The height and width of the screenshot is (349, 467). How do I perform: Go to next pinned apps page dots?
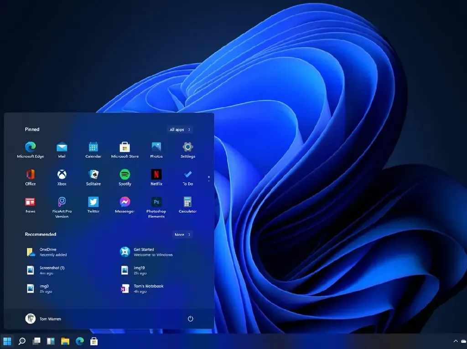point(209,179)
